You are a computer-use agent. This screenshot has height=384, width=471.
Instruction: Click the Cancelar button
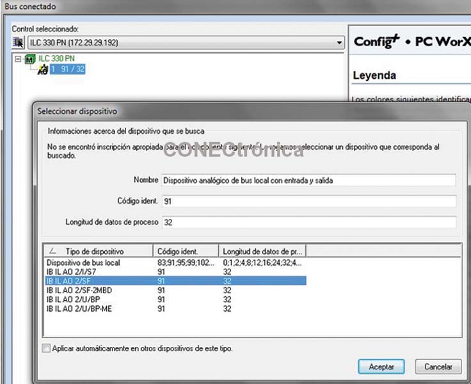point(438,367)
